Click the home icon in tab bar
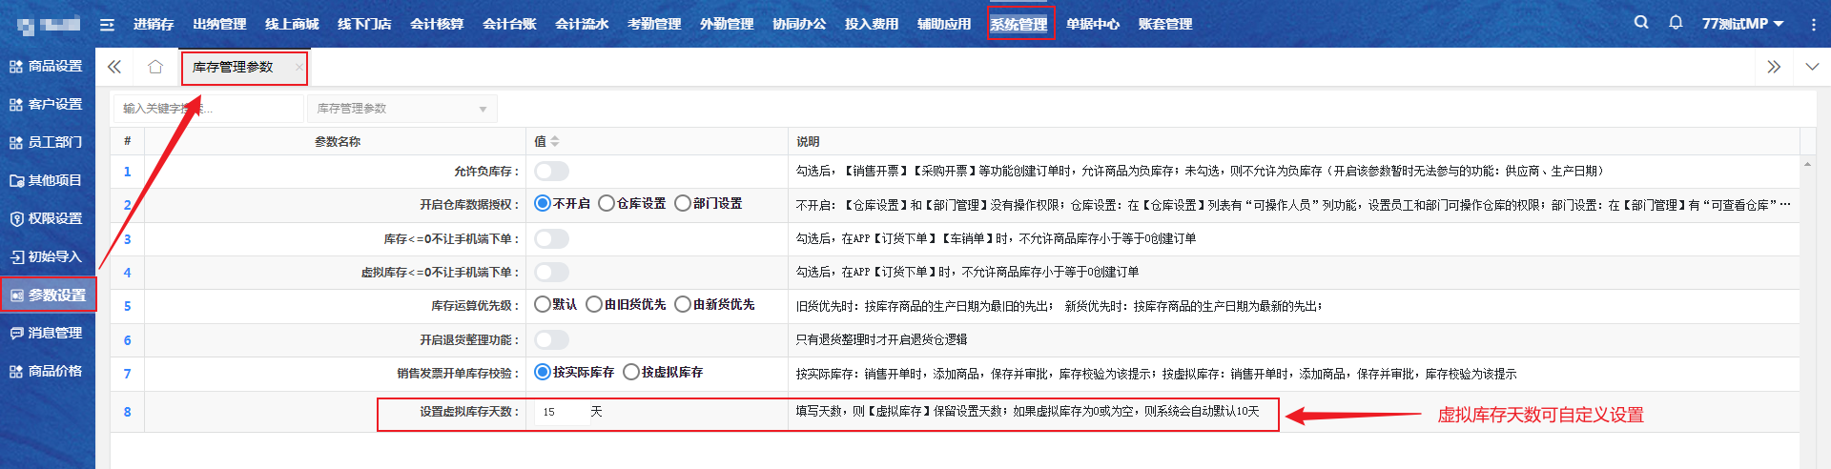 pos(155,67)
